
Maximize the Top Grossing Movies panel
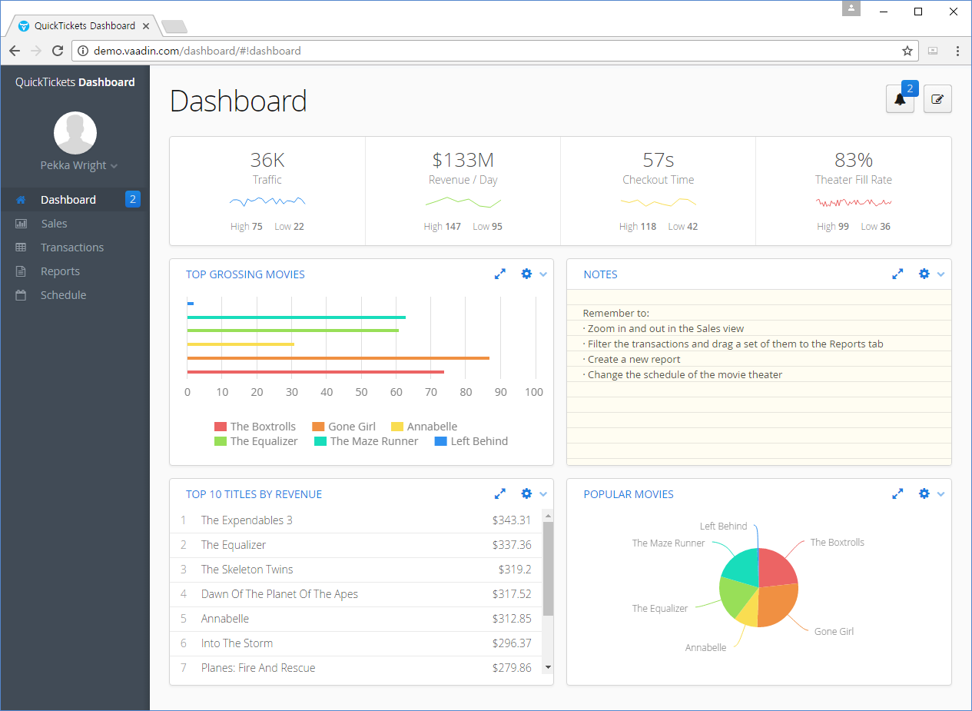click(x=500, y=274)
